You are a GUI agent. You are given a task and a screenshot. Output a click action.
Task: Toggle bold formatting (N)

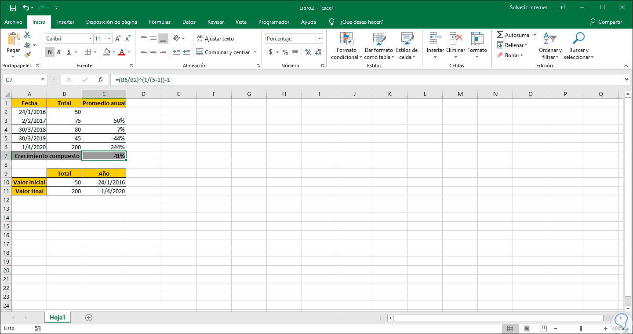point(50,52)
